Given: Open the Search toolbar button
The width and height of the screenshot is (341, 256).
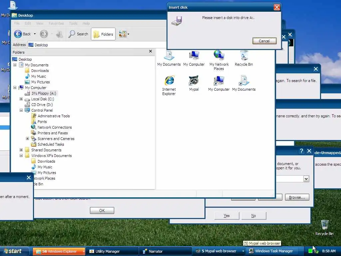Looking at the screenshot, I should 78,34.
